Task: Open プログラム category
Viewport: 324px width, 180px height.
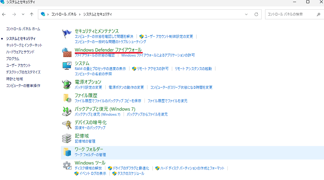Action: click(x=13, y=59)
